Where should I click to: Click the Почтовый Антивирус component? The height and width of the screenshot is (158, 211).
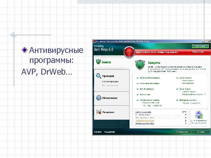[x=150, y=83]
